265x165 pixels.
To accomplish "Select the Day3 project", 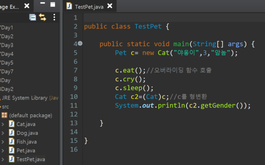I will [7, 45].
